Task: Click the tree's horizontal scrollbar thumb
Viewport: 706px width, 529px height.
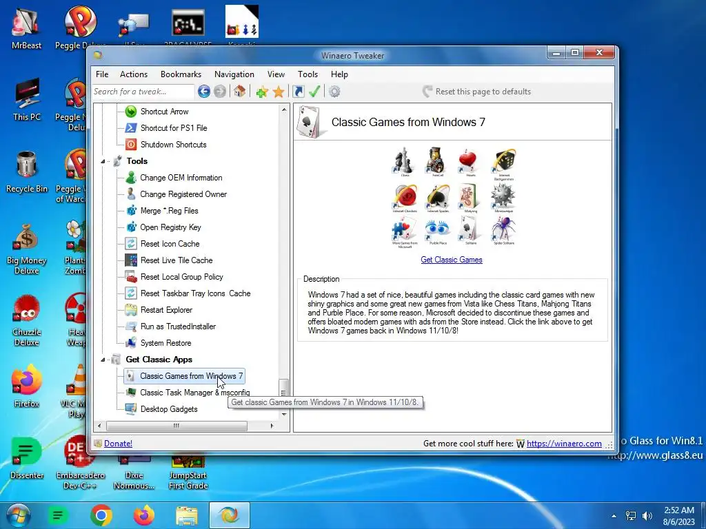Action: coord(176,426)
